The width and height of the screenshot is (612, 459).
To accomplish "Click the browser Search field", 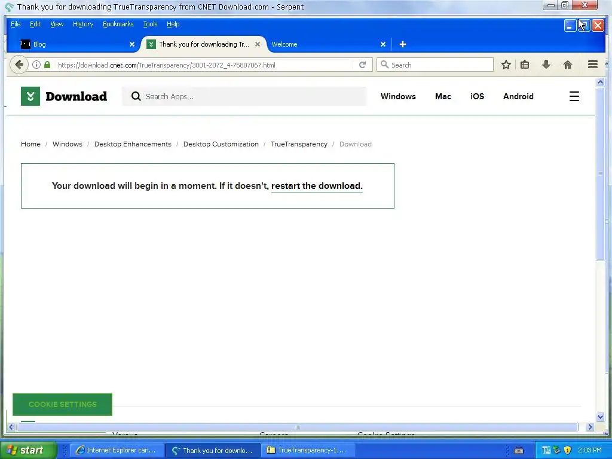I will point(435,65).
